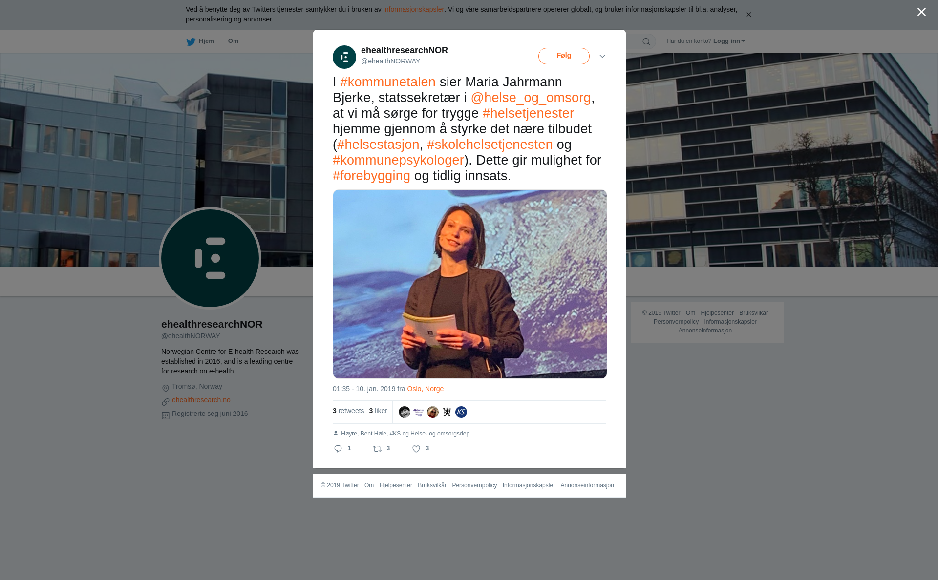Screen dimensions: 938x580
Task: Open the #kommunetalen hashtag link
Action: [x=388, y=82]
